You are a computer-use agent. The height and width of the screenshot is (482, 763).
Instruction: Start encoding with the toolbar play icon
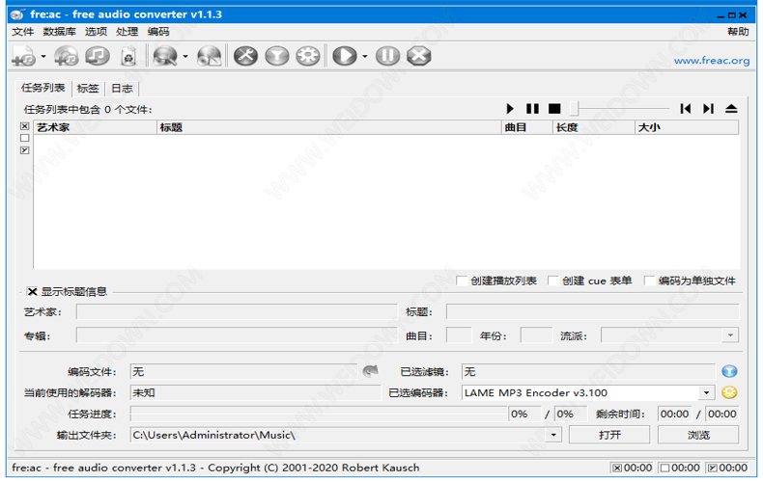point(344,57)
